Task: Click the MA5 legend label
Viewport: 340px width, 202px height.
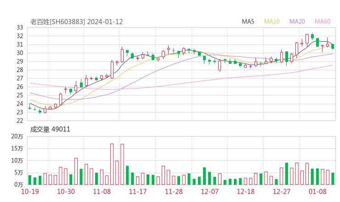Action: click(248, 22)
